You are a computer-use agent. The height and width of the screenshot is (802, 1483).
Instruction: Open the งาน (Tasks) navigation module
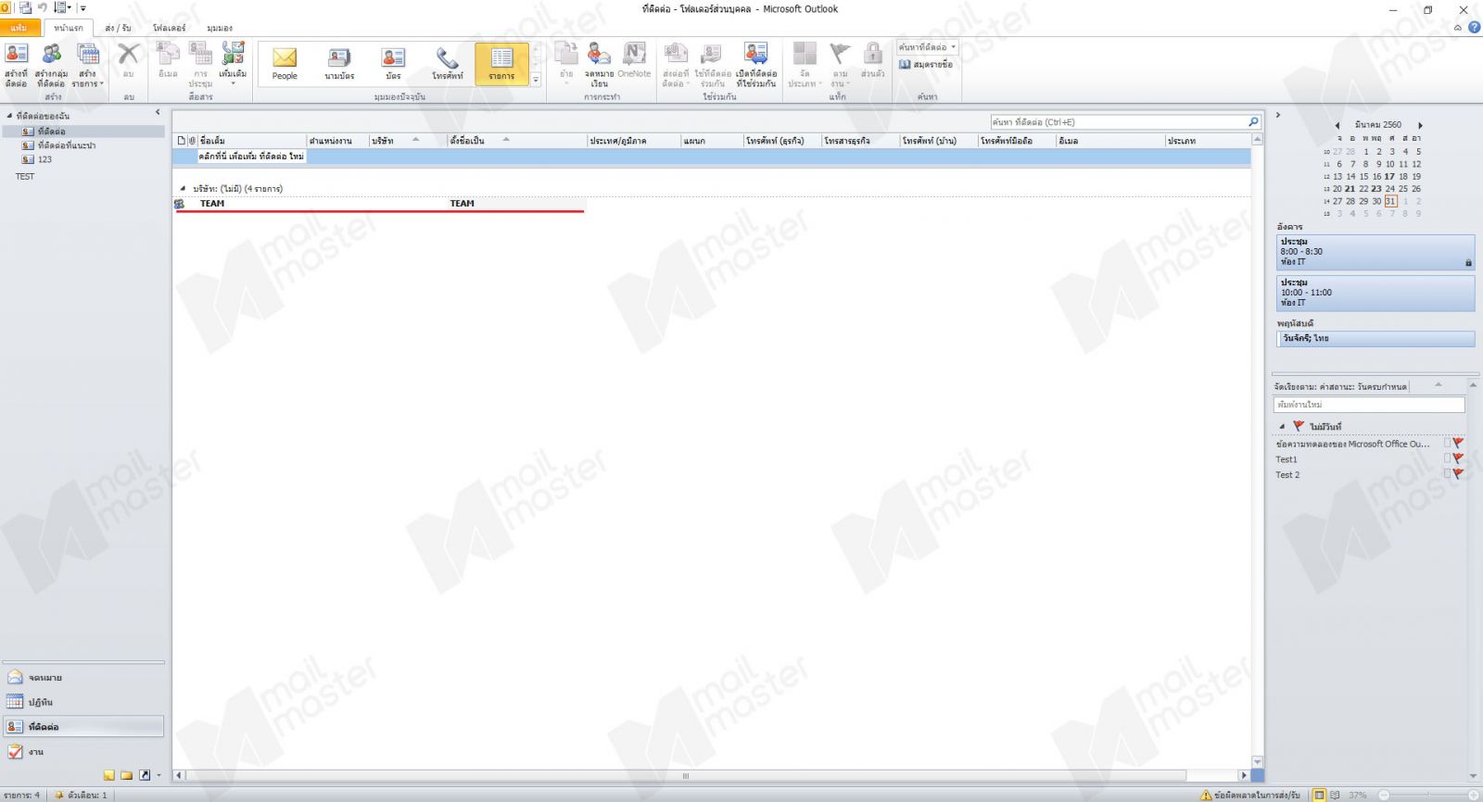83,752
